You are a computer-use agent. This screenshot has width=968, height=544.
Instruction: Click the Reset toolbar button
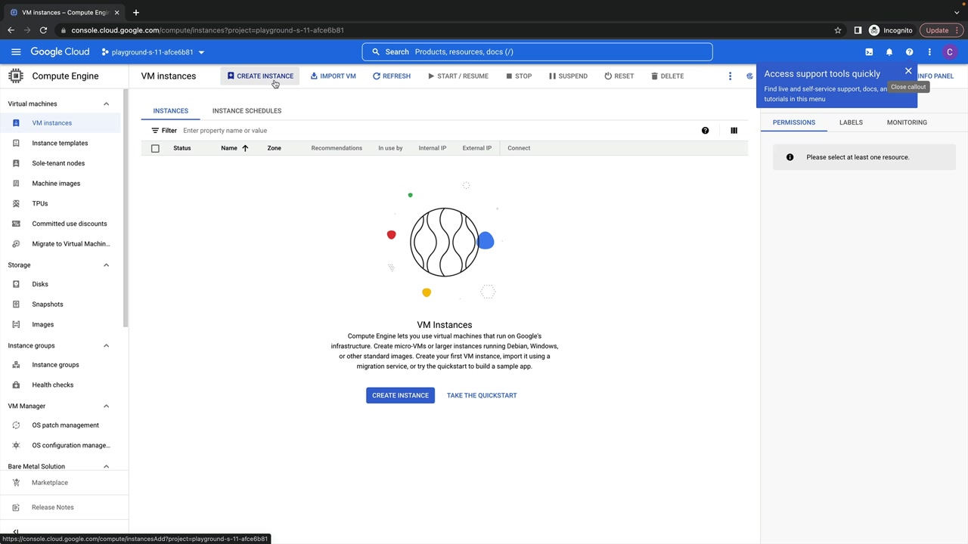[619, 76]
